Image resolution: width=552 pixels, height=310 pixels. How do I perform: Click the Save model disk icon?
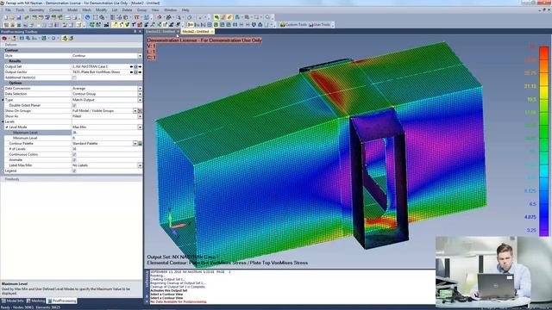[18, 17]
